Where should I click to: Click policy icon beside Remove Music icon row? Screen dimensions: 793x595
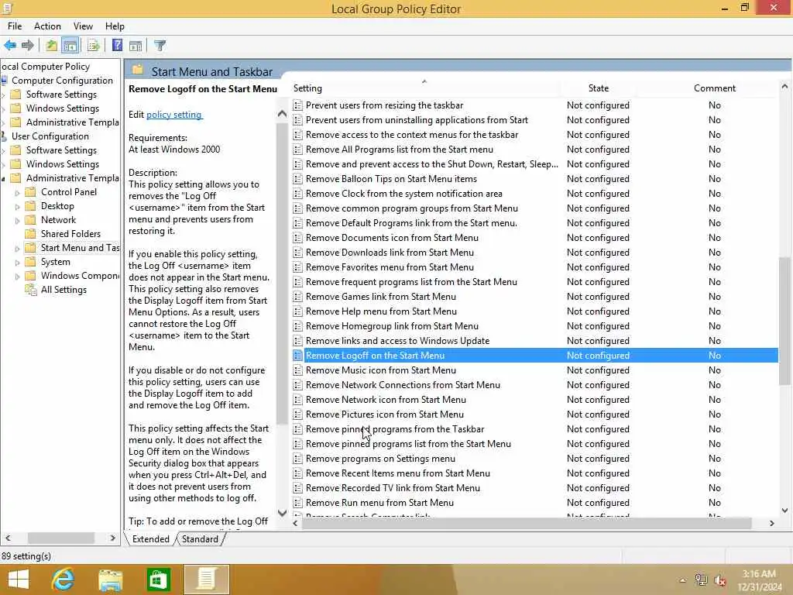[298, 370]
